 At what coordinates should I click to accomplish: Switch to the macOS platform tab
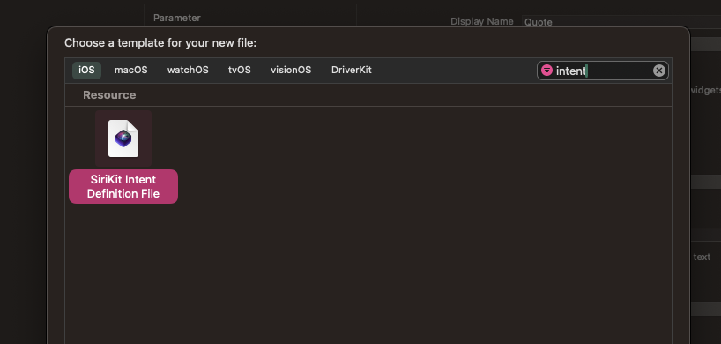(131, 71)
